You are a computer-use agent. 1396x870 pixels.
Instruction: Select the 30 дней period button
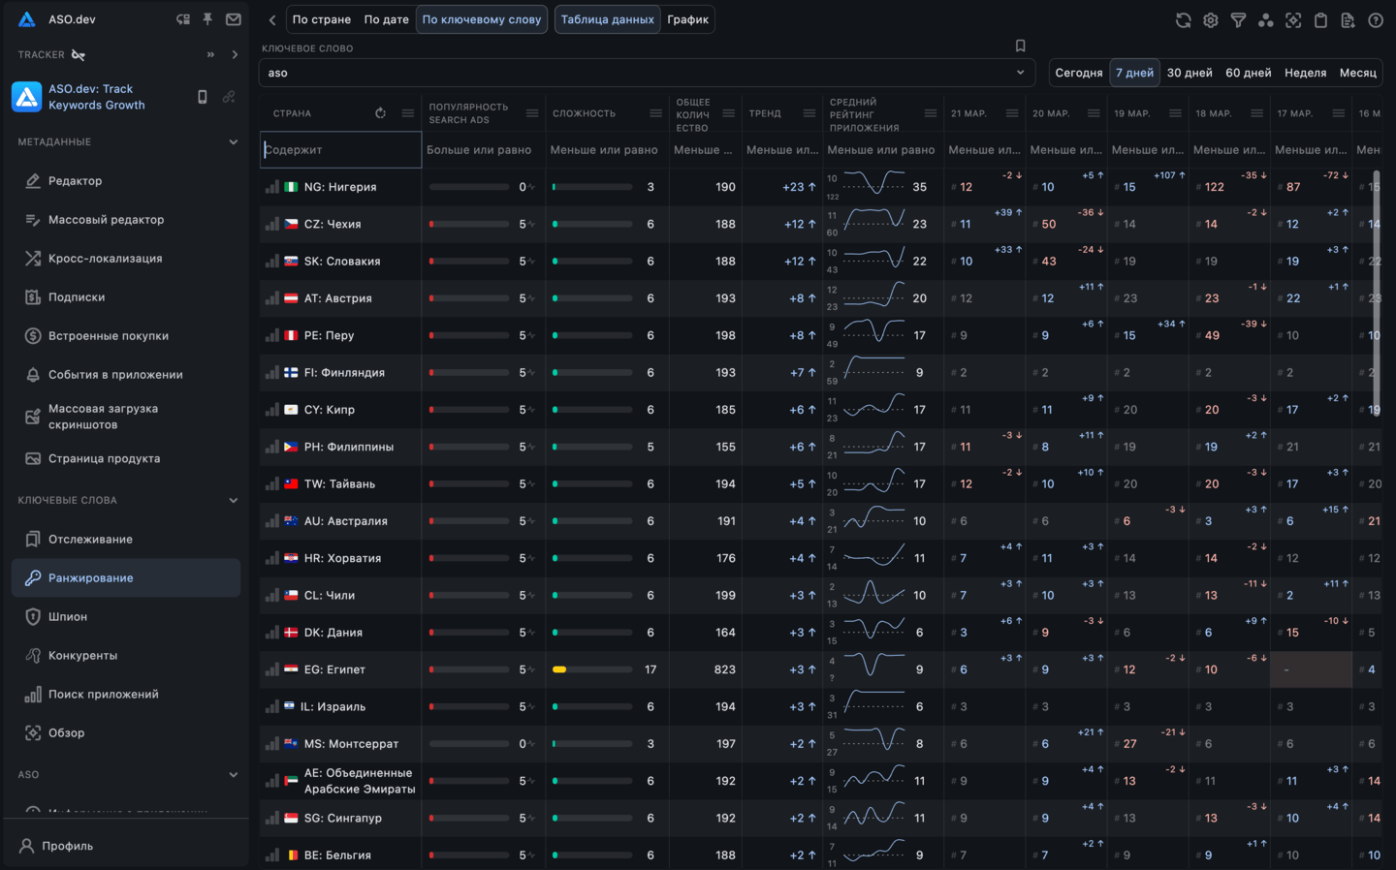click(1190, 73)
